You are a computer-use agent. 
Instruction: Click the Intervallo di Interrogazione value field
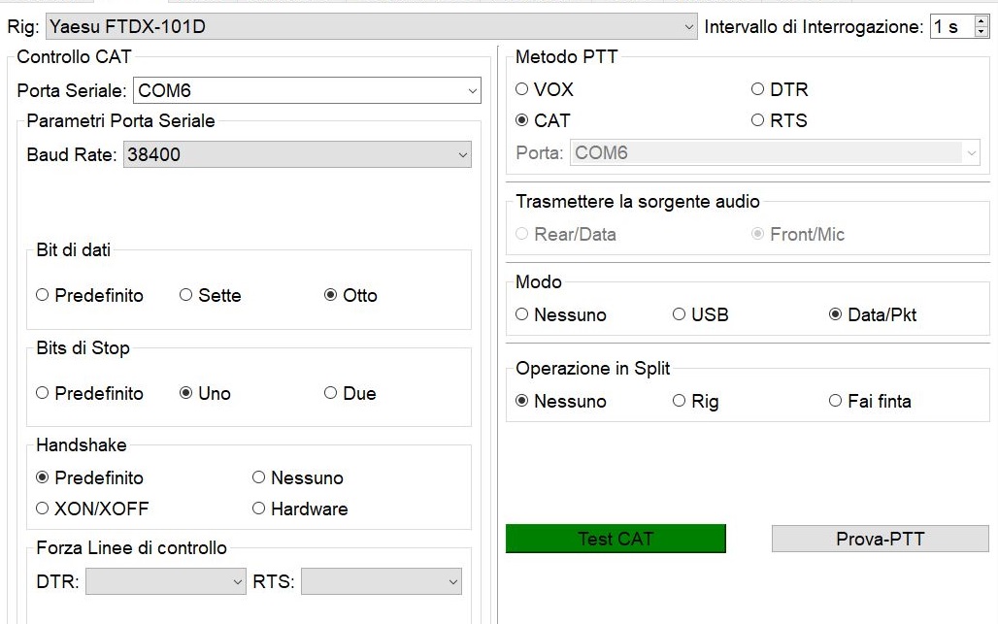[x=949, y=27]
